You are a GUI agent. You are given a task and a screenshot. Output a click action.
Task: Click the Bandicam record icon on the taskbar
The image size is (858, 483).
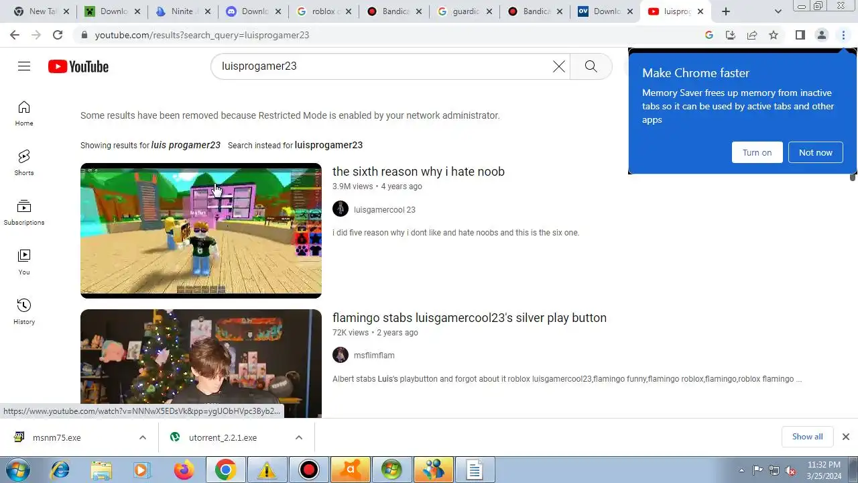(308, 470)
